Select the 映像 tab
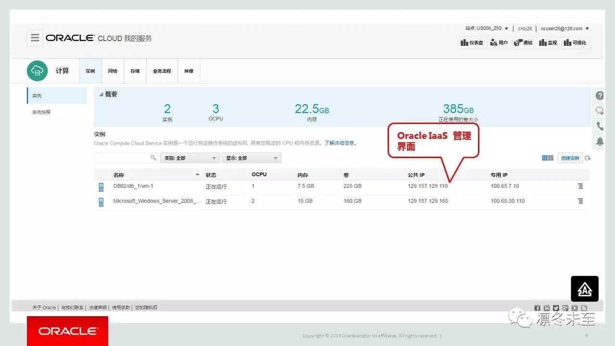The image size is (615, 346). (x=189, y=71)
